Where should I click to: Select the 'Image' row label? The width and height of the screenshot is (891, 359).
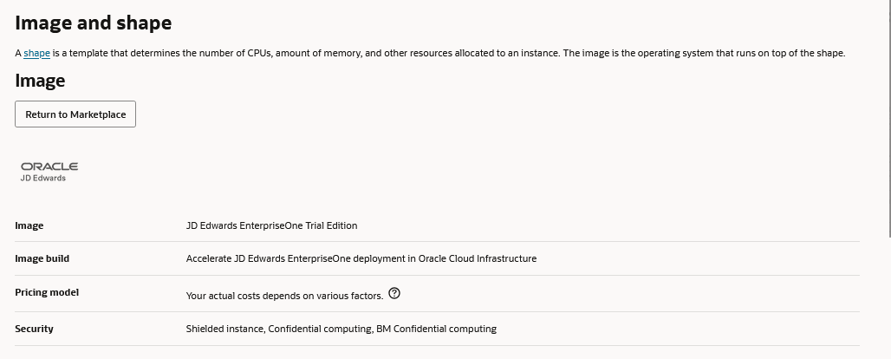(x=29, y=225)
